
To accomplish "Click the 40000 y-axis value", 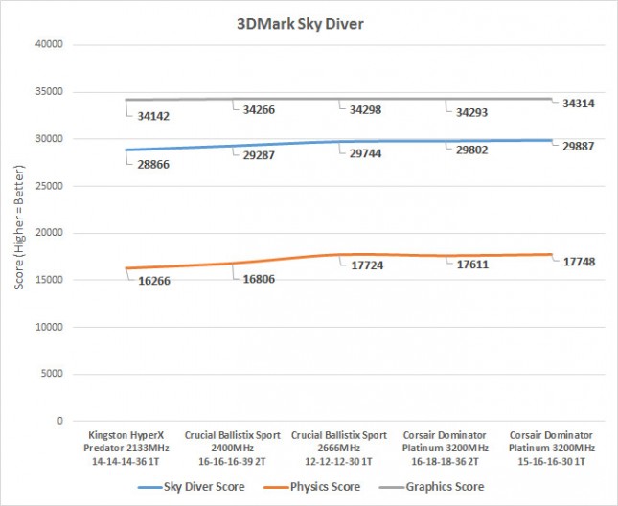I will click(x=49, y=44).
